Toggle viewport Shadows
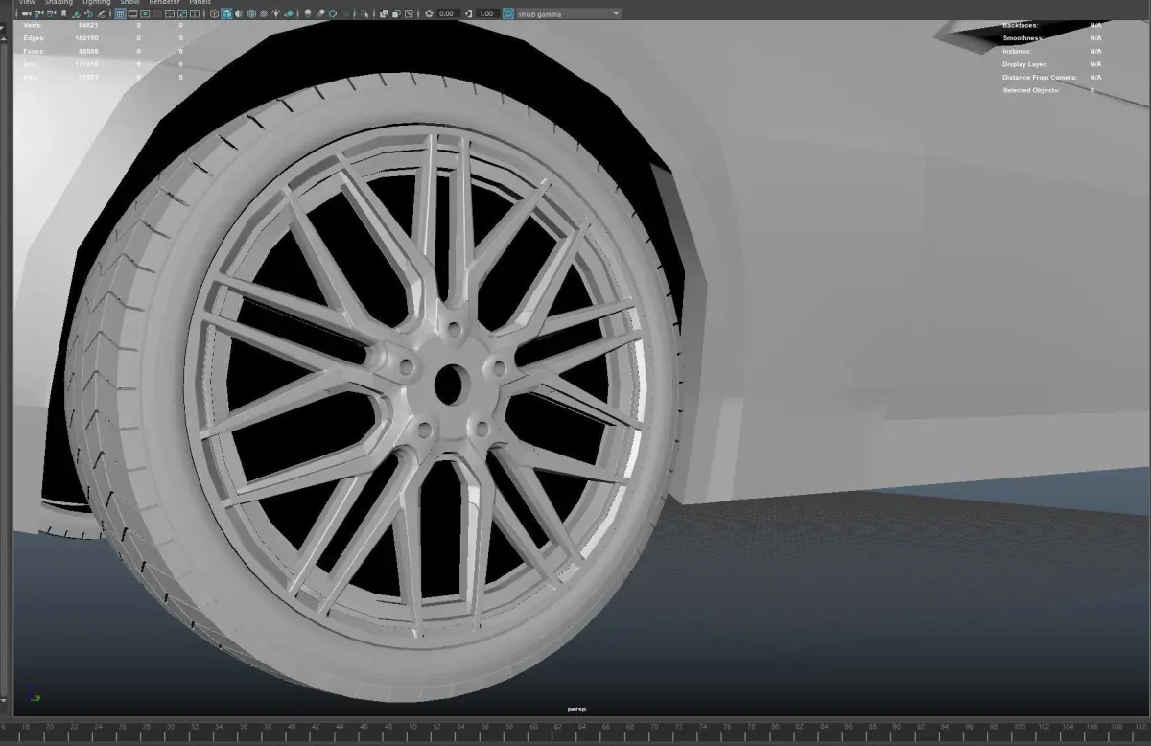This screenshot has height=746, width=1151. point(288,13)
